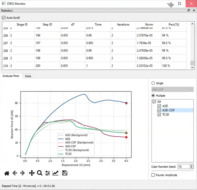Image resolution: width=197 pixels, height=190 pixels.
Task: Click the red ASD-CDF curve end marker
Action: point(126,137)
